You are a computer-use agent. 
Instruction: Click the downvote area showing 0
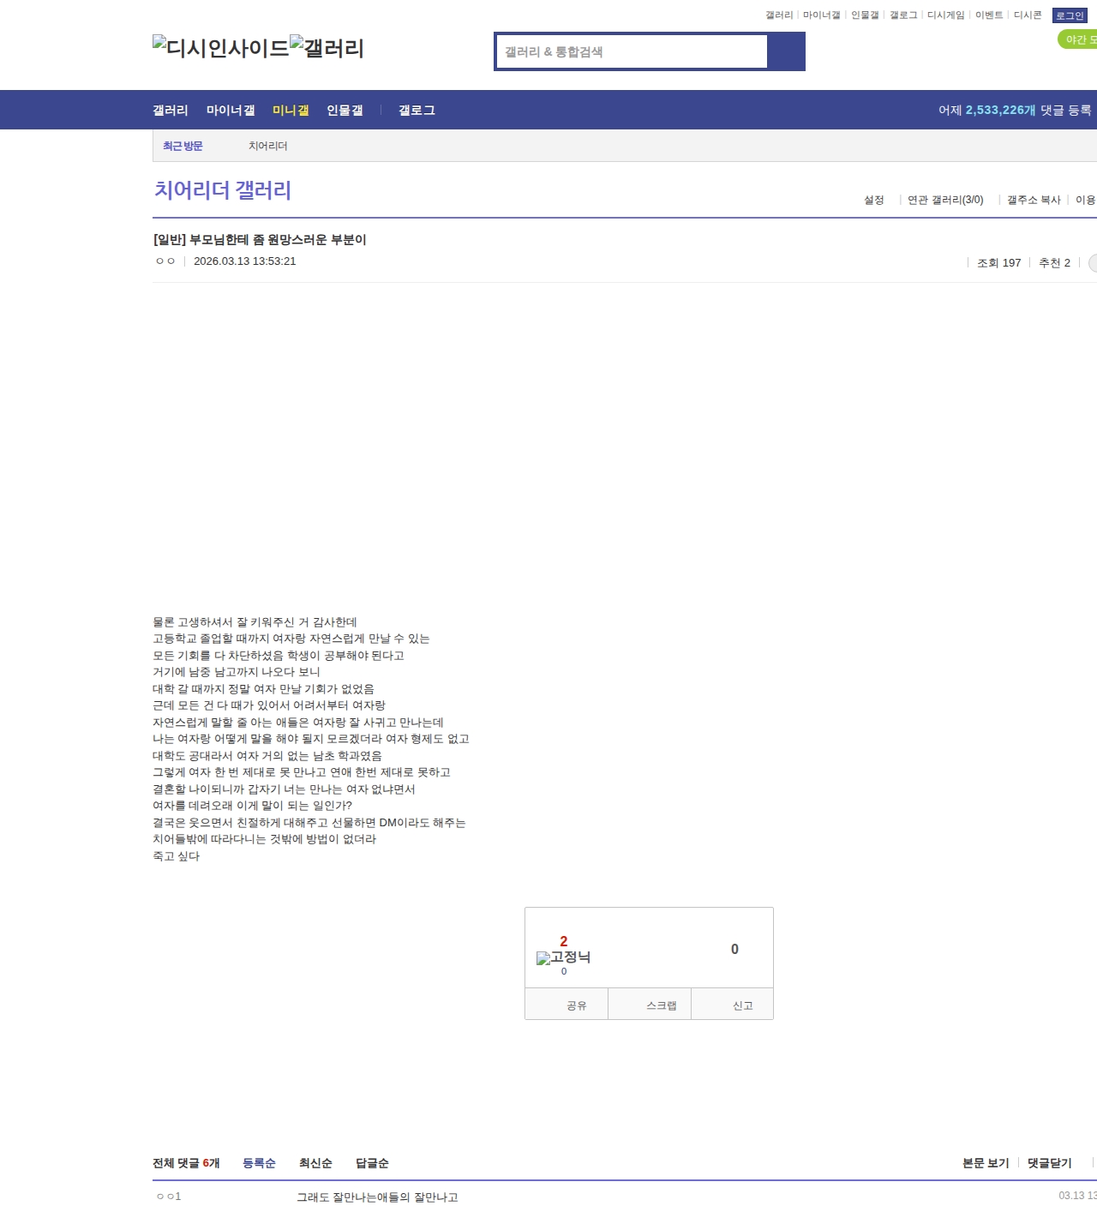click(734, 949)
